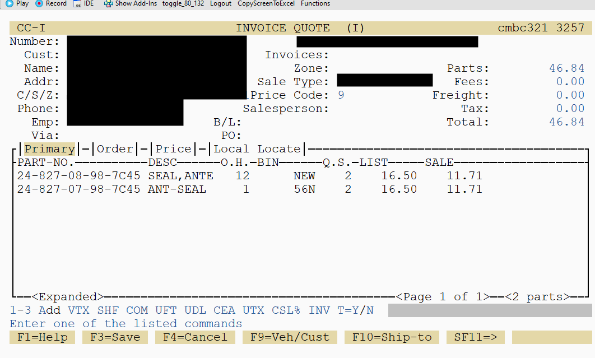Click the VTX command

pos(78,310)
